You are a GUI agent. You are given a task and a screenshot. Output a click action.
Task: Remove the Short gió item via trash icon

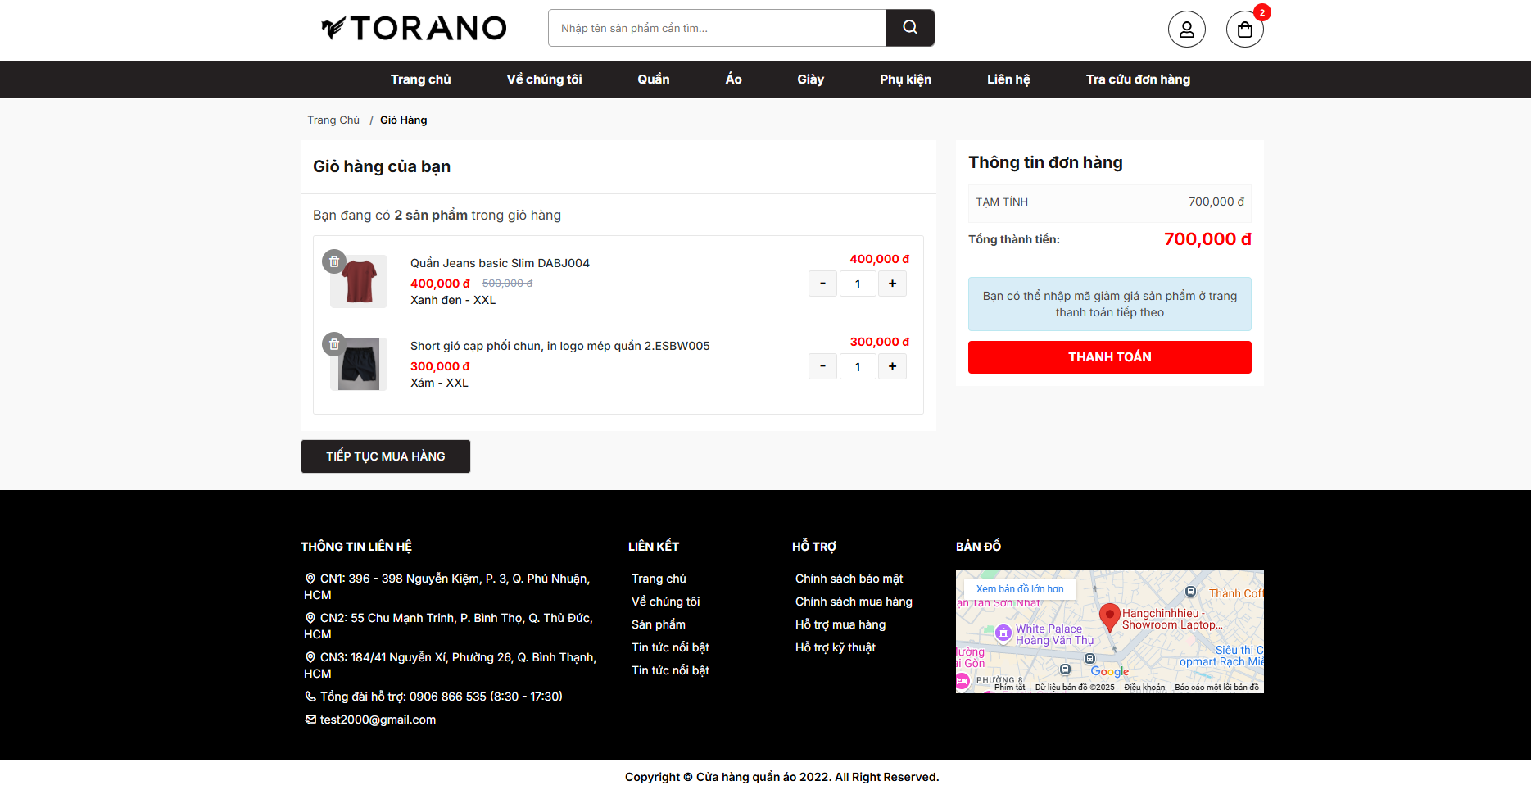(x=334, y=344)
